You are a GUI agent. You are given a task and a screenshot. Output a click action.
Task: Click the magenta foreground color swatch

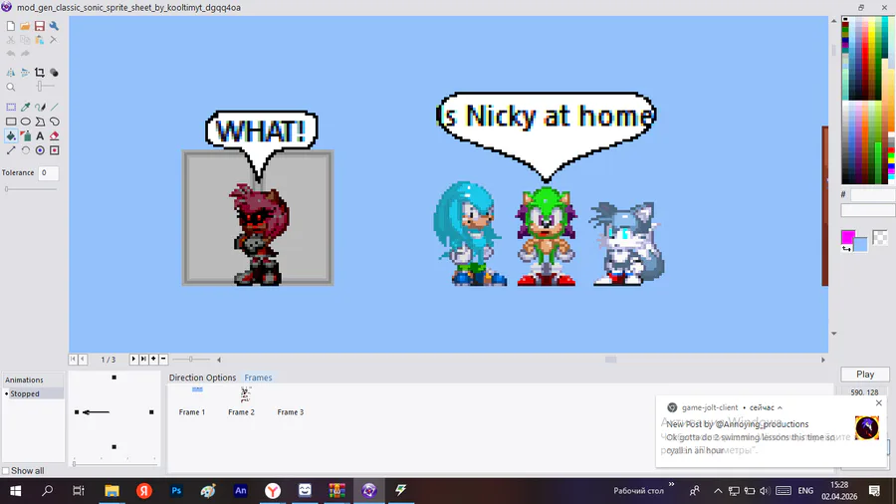[848, 237]
